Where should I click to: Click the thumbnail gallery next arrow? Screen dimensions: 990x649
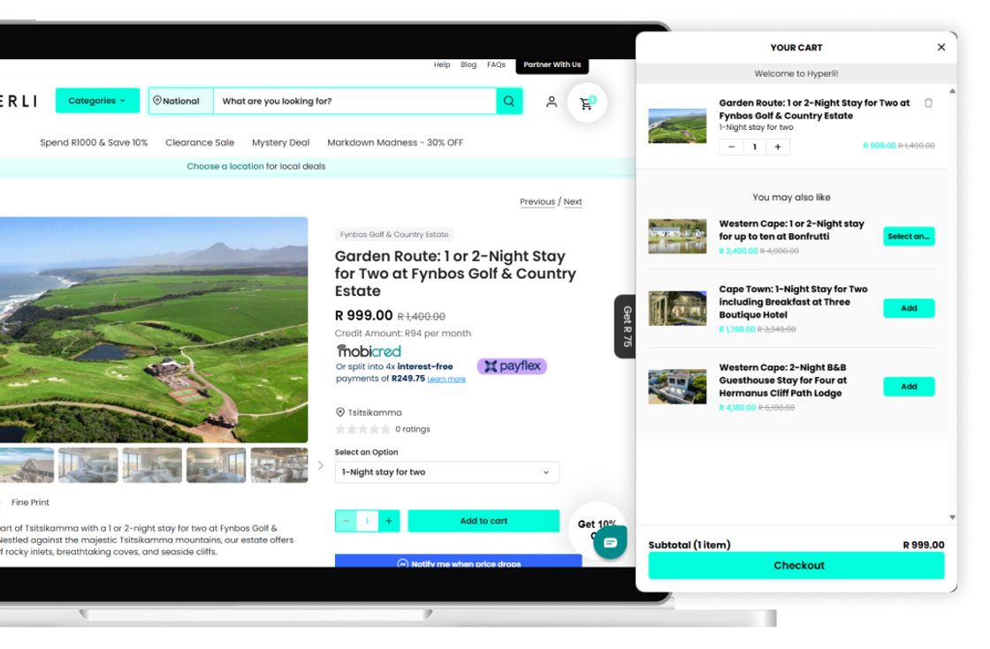coord(320,465)
